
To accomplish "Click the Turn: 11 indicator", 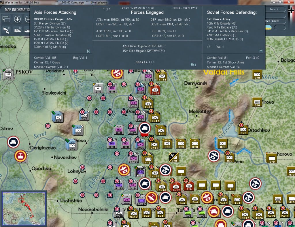I will pyautogui.click(x=275, y=9).
